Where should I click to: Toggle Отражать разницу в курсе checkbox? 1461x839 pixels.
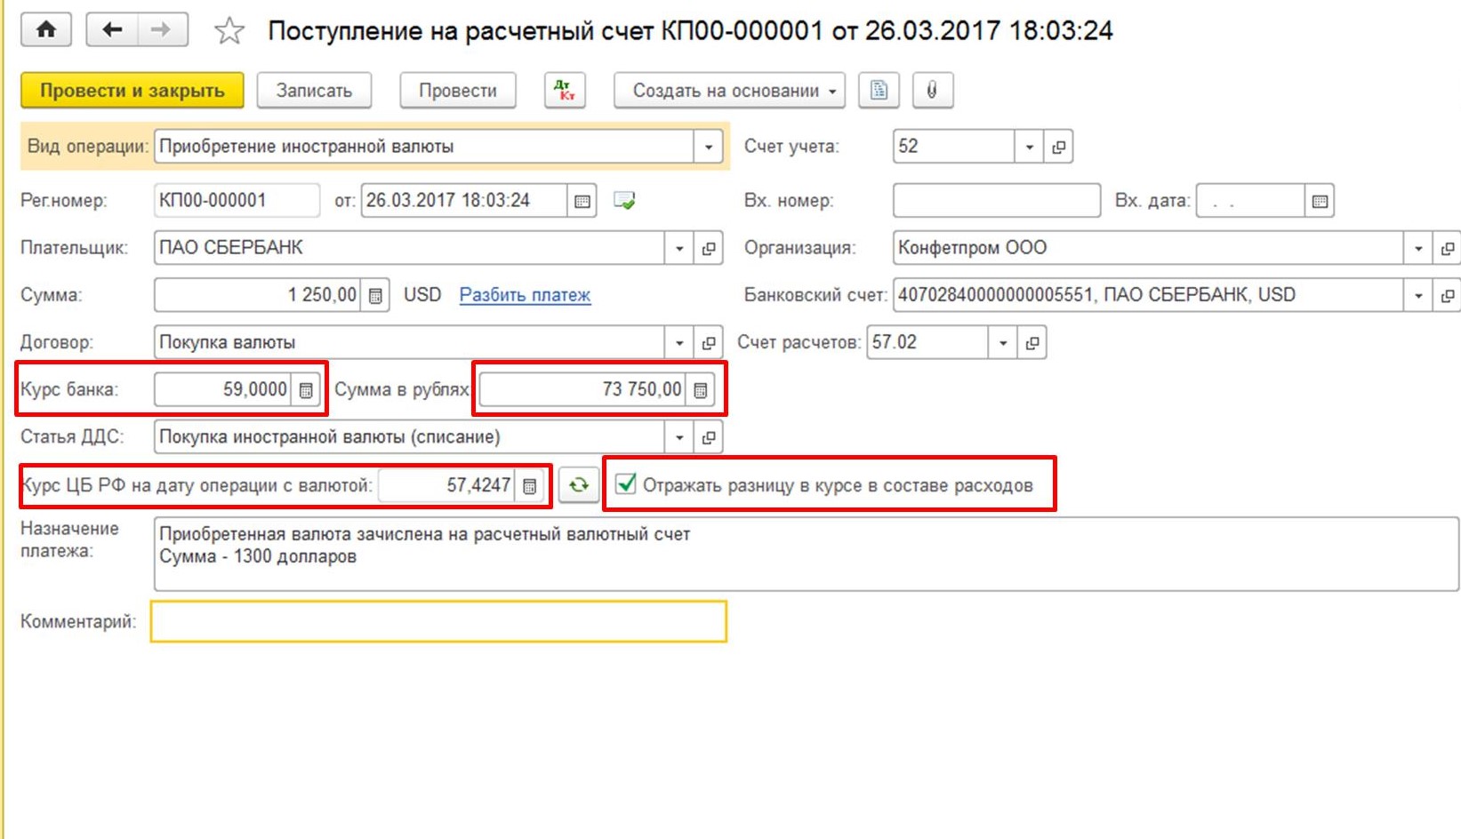(626, 484)
